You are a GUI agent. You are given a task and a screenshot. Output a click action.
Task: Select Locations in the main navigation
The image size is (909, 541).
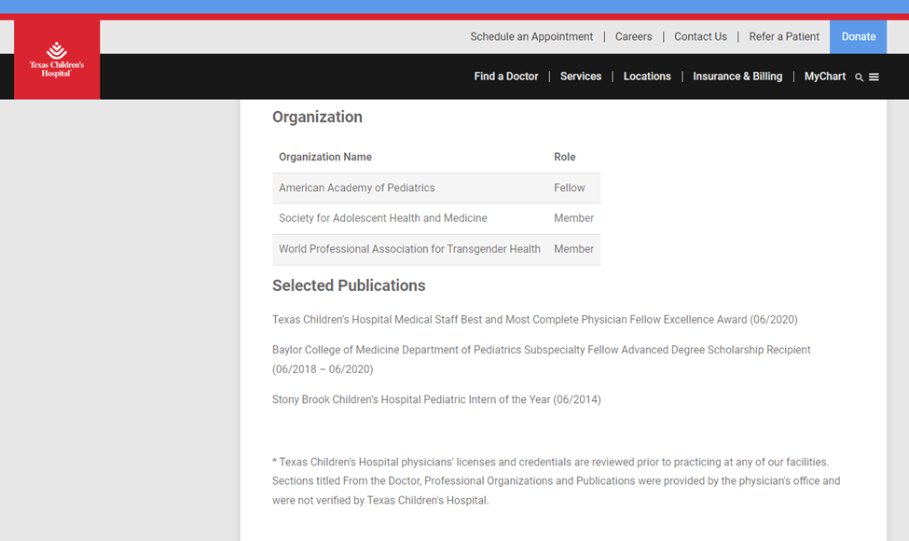(647, 76)
